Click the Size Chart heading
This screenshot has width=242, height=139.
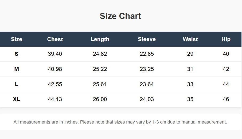pyautogui.click(x=120, y=16)
